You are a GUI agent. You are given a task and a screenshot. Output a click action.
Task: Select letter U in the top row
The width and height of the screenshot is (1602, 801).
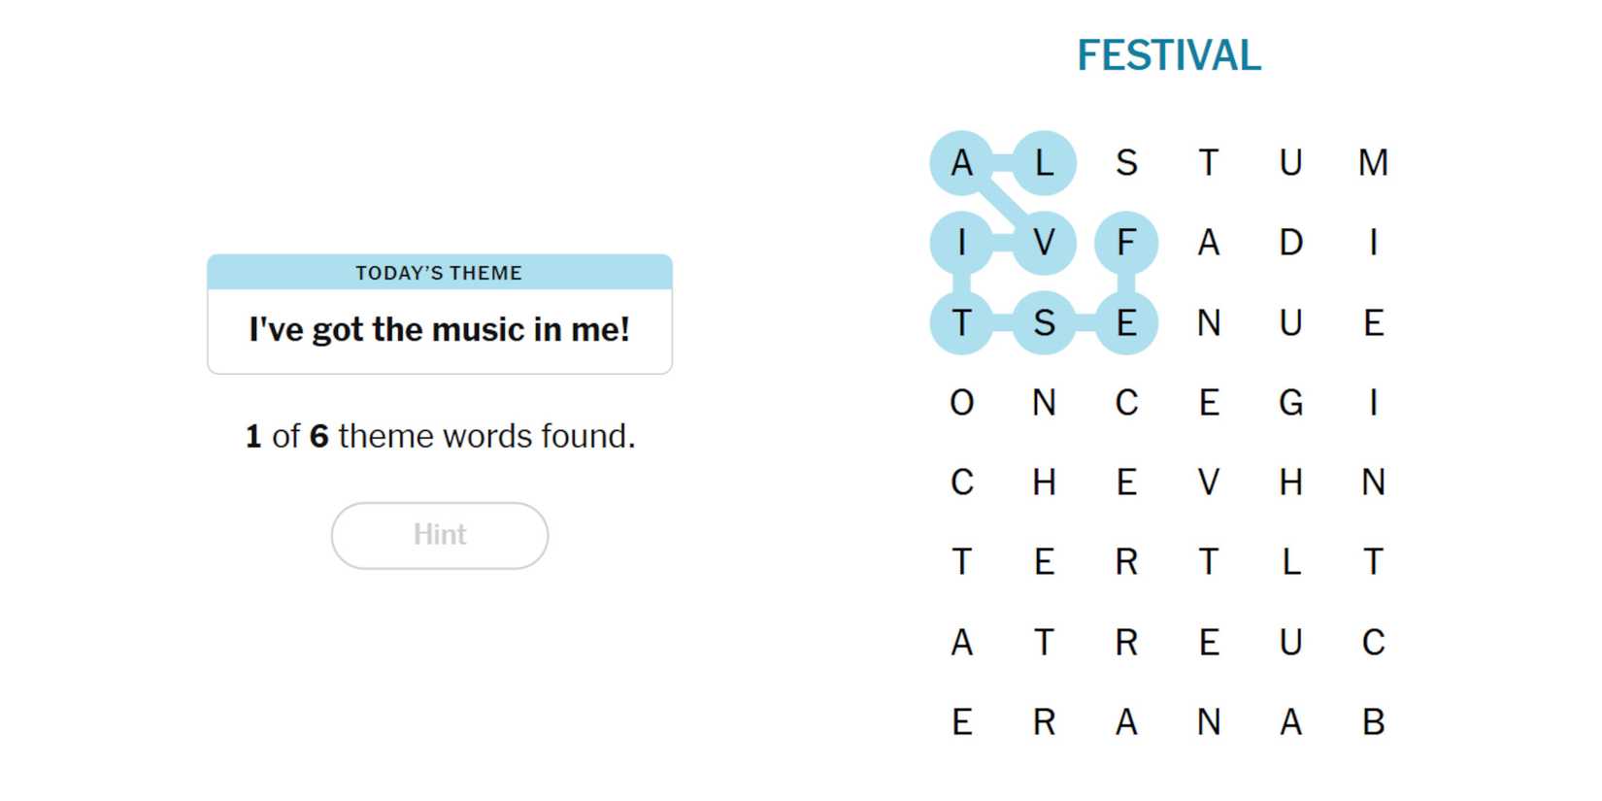coord(1290,162)
